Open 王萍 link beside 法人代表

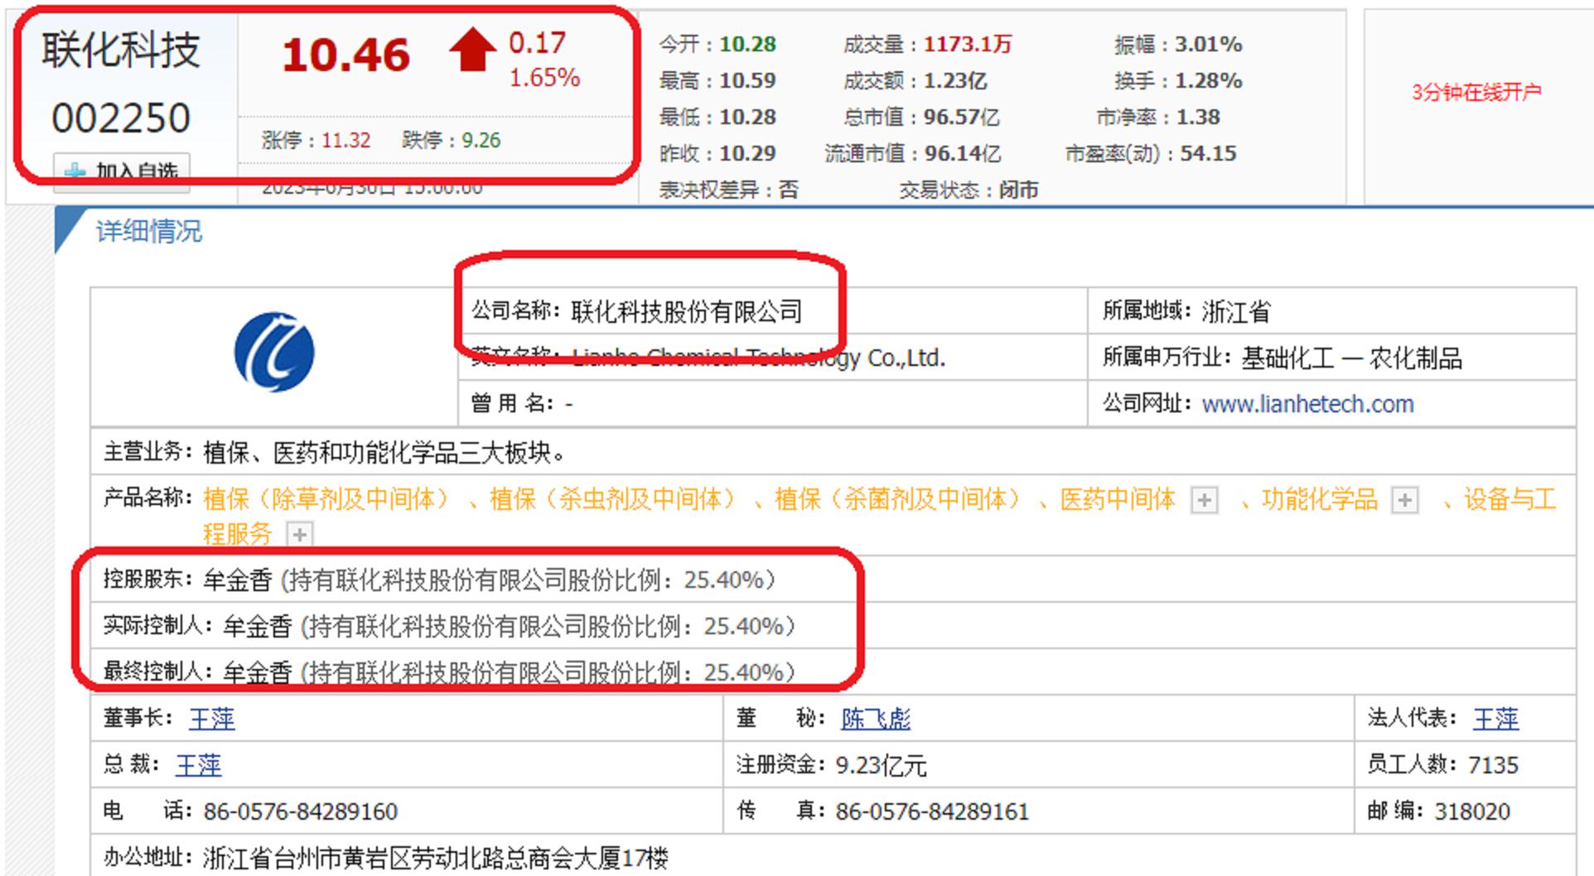[1495, 719]
